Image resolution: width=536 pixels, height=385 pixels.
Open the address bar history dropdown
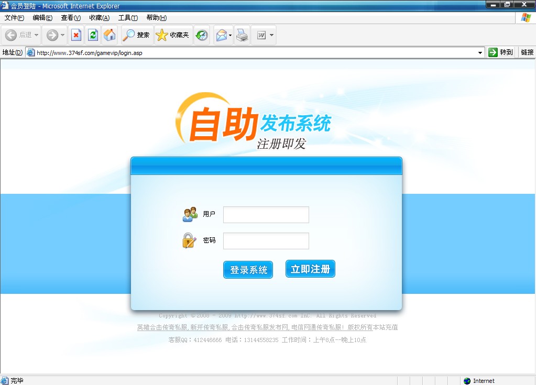pos(480,52)
